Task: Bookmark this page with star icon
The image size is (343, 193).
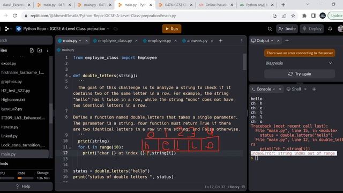Action: 293,16
